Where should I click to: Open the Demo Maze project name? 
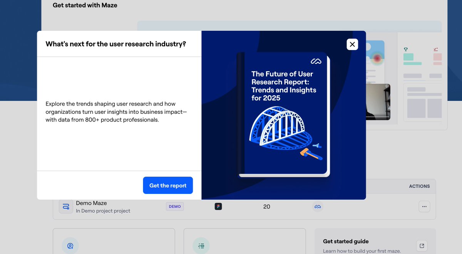pos(91,203)
